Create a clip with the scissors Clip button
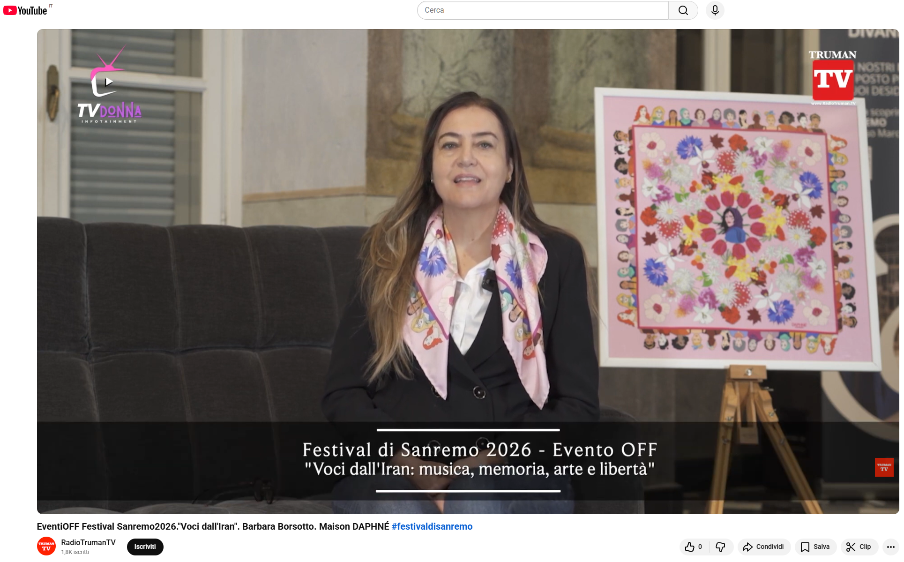904x562 pixels. click(x=859, y=547)
